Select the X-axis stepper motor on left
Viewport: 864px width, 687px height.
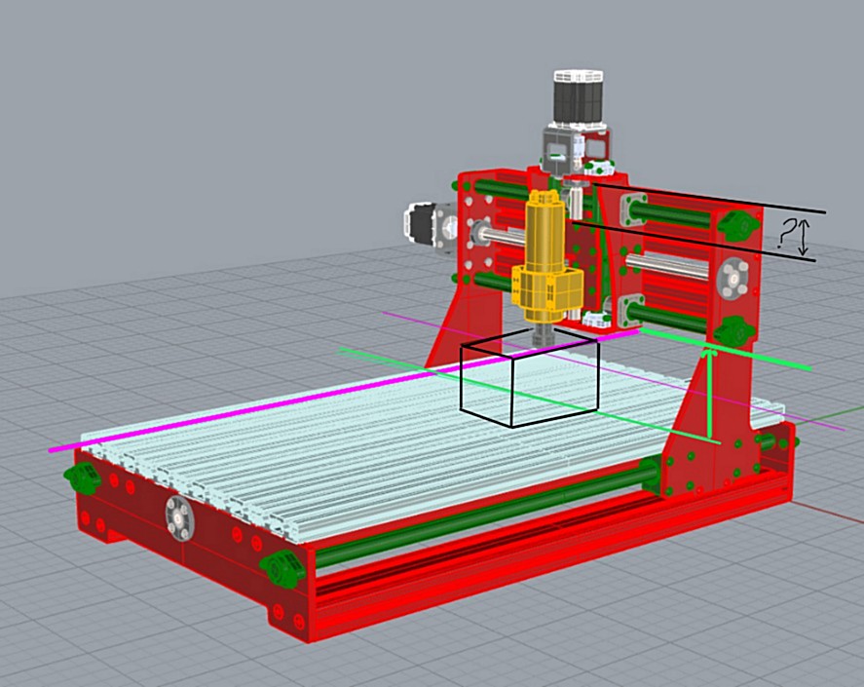point(425,225)
